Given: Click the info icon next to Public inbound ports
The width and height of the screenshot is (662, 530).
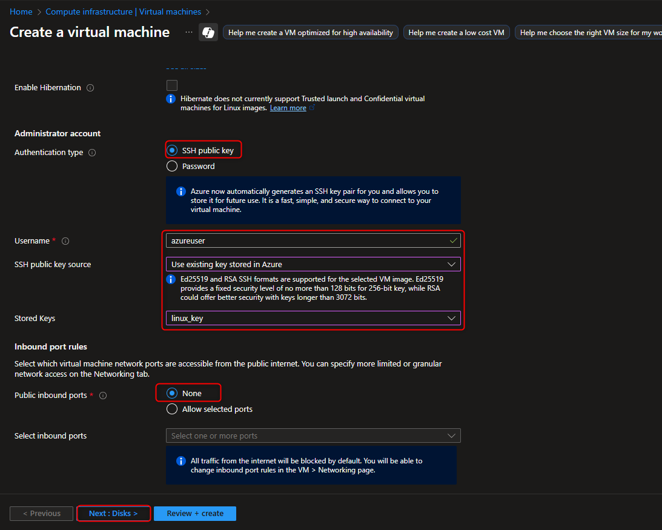Looking at the screenshot, I should 102,395.
